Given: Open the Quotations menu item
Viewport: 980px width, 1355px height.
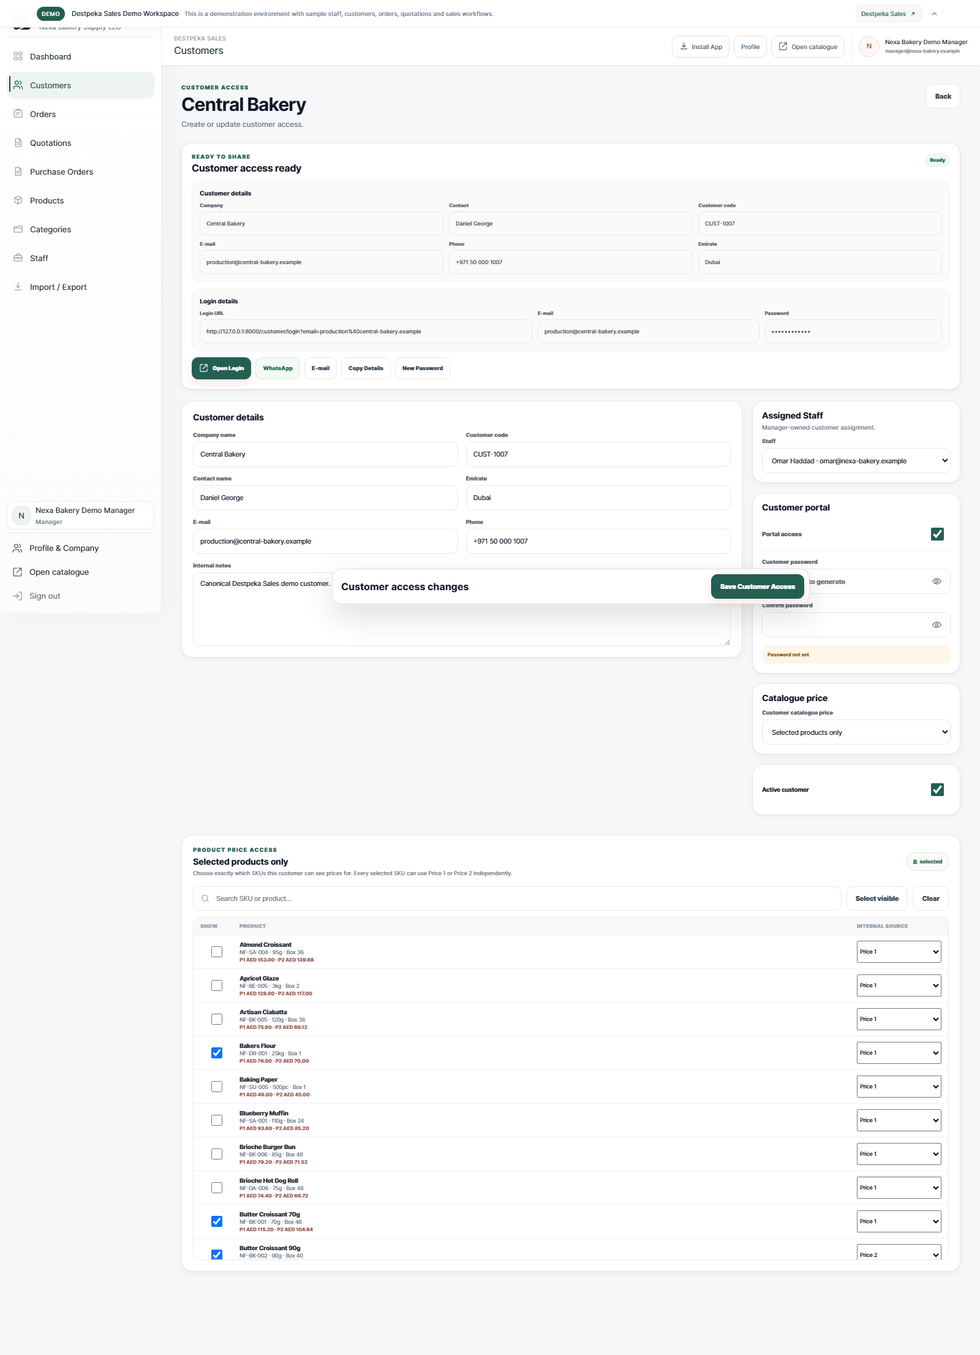Looking at the screenshot, I should click(81, 143).
